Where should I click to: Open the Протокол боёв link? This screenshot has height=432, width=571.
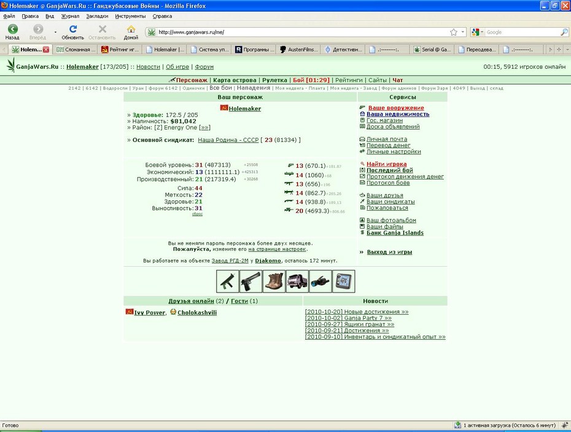coord(388,183)
